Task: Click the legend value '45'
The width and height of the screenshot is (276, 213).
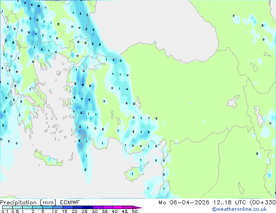Action: tap(125, 211)
